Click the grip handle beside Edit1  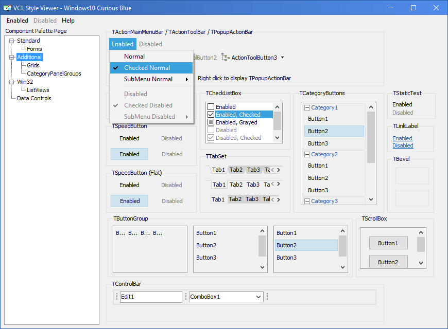click(117, 297)
